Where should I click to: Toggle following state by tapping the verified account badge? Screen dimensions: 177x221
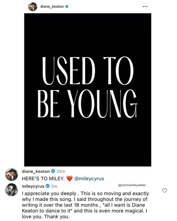click(67, 6)
